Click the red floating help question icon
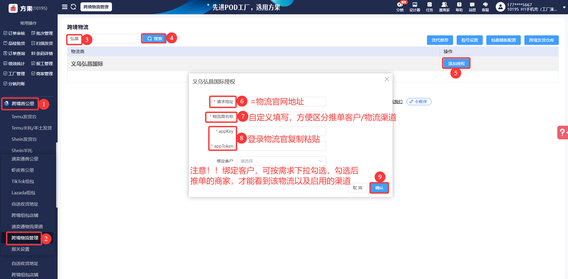 [562, 133]
